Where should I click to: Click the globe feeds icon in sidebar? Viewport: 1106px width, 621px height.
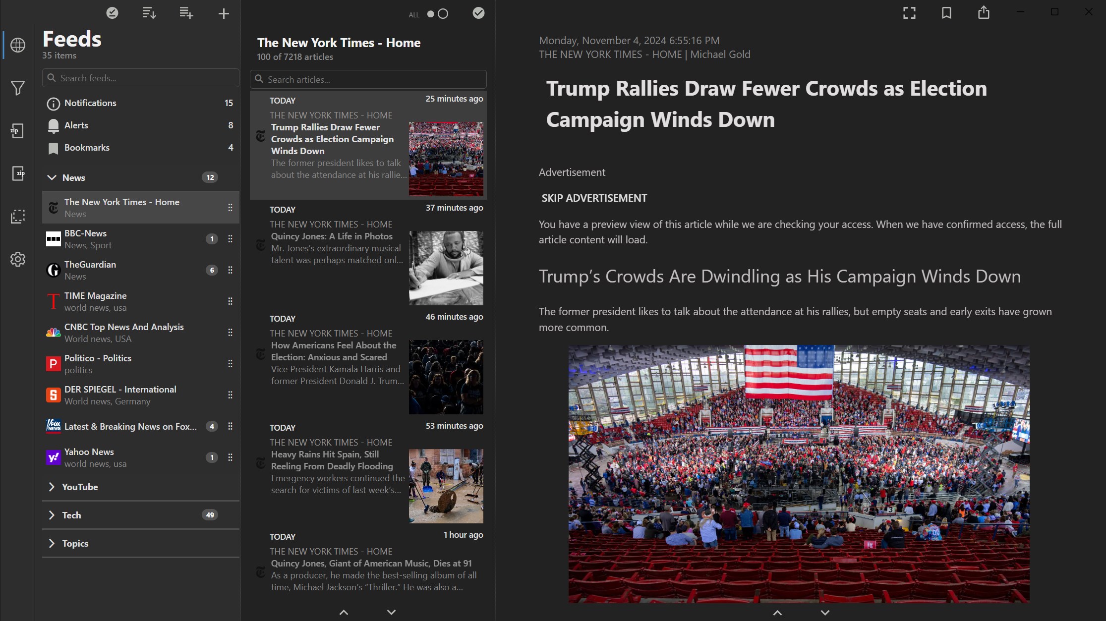[x=18, y=45]
